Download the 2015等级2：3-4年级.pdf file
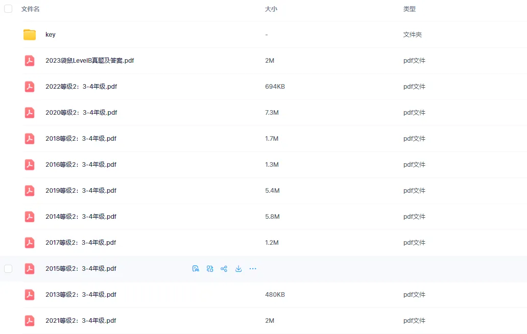 click(x=238, y=269)
